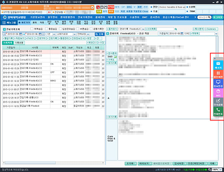The width and height of the screenshot is (224, 172).
Task: Expand the 전체내용 dropdown
Action: [x=88, y=34]
